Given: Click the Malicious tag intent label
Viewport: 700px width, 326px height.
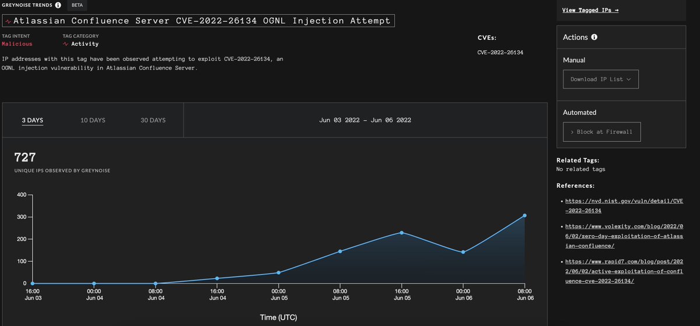Looking at the screenshot, I should [17, 44].
